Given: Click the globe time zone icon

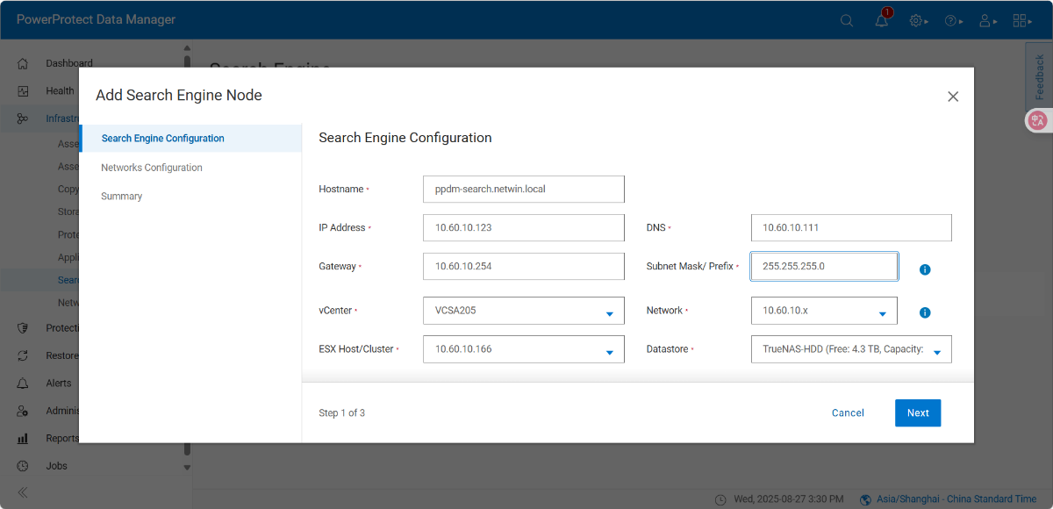Looking at the screenshot, I should click(x=866, y=499).
